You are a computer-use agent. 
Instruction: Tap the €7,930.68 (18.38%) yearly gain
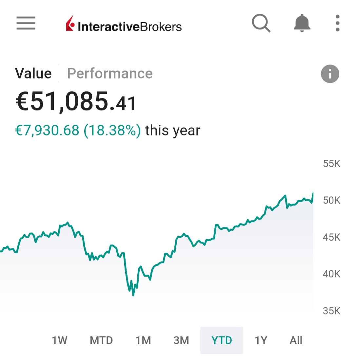coord(78,131)
